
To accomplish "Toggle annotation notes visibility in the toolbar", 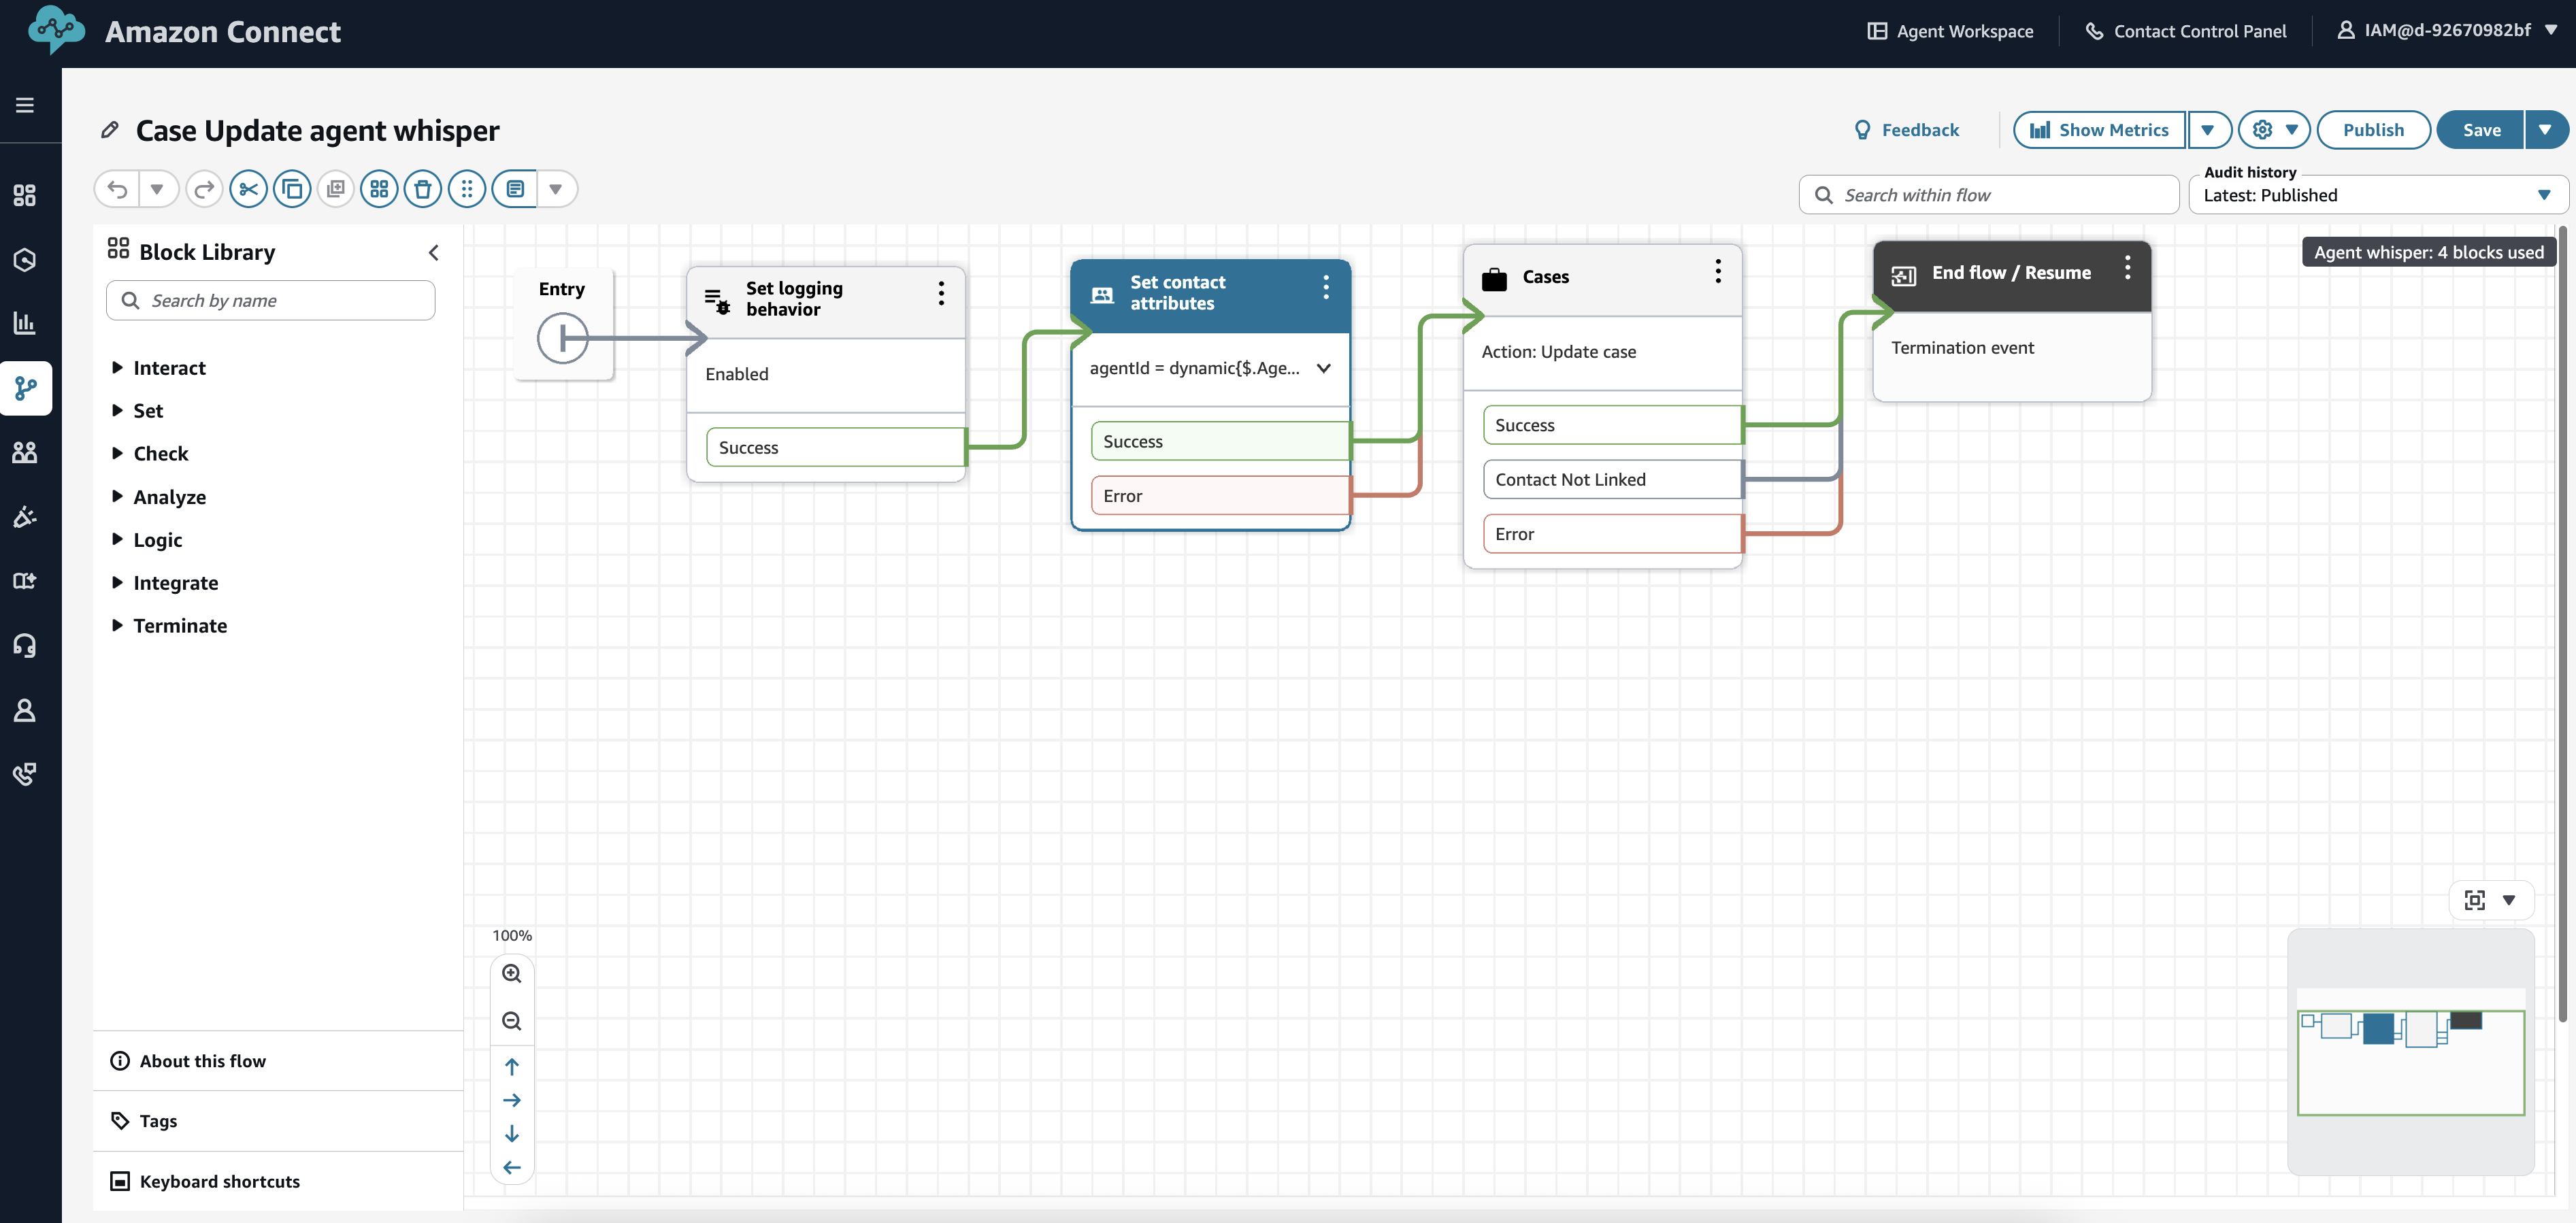I will tap(514, 188).
